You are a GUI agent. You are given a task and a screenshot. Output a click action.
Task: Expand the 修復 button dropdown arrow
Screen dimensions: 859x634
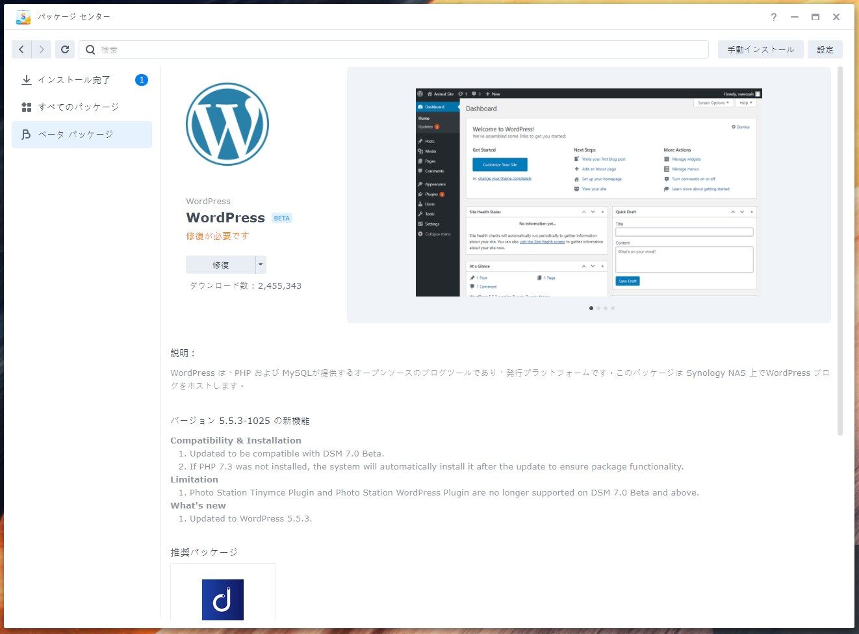(261, 265)
